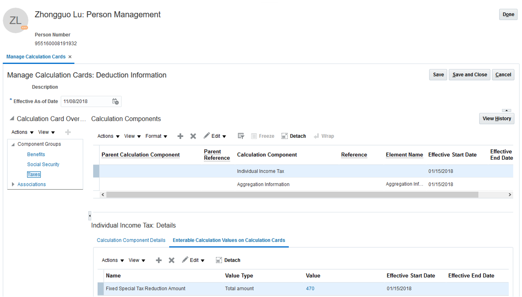Viewport: 522px width, 297px height.
Task: Expand the Associations tree node
Action: (13, 185)
